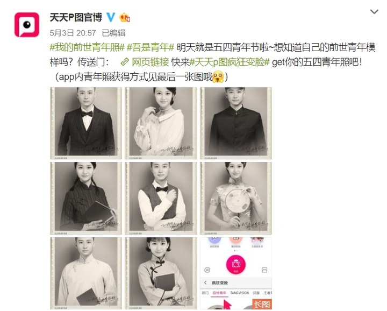
Task: Open hashtag #天天p图疯狂变脸#
Action: [230, 62]
